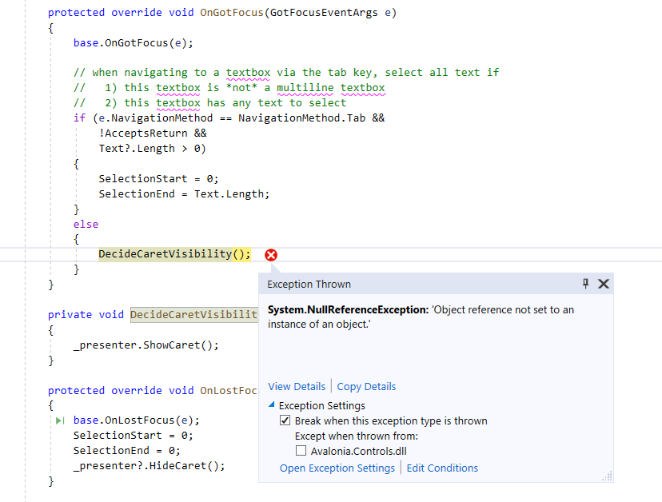Click NavigationMethod.Tab in the if condition
This screenshot has height=502, width=662.
(x=302, y=118)
